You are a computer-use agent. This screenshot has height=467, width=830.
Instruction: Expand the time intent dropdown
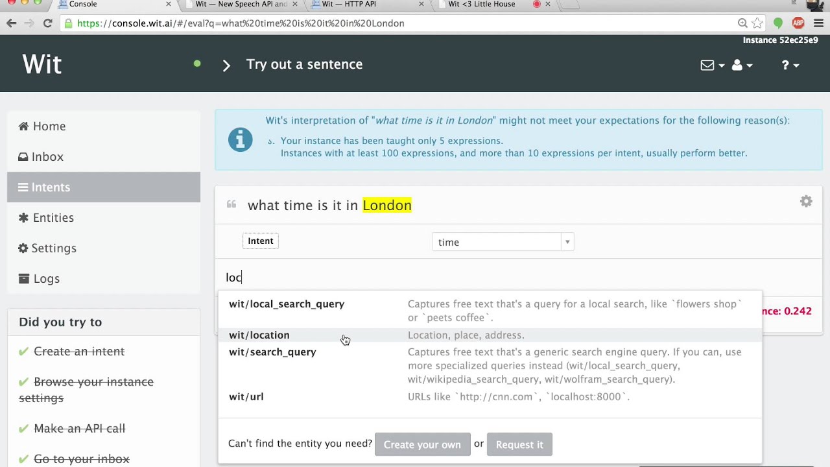coord(567,242)
